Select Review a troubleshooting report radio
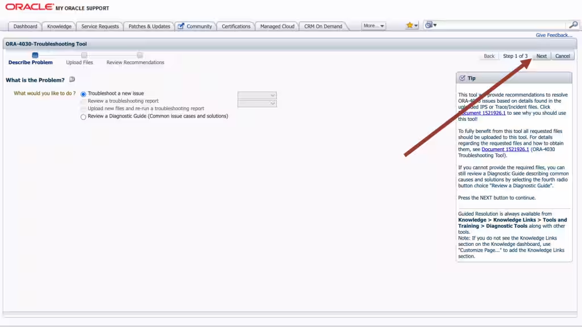Viewport: 582px width, 327px height. [83, 101]
